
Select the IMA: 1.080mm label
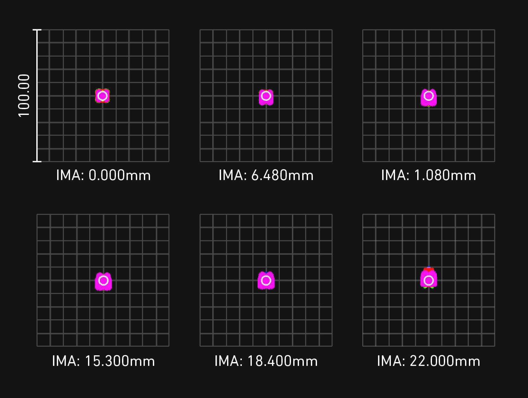[x=428, y=176]
